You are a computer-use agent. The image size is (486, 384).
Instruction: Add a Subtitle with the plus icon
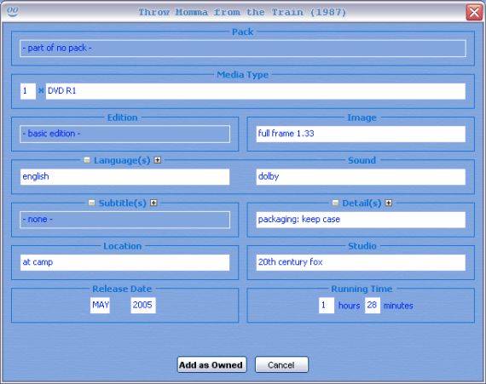[x=153, y=203]
